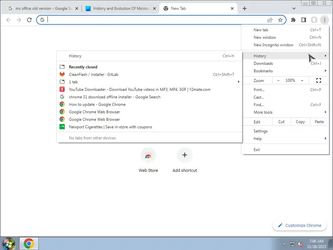Click the forward navigation arrow

[x=19, y=20]
